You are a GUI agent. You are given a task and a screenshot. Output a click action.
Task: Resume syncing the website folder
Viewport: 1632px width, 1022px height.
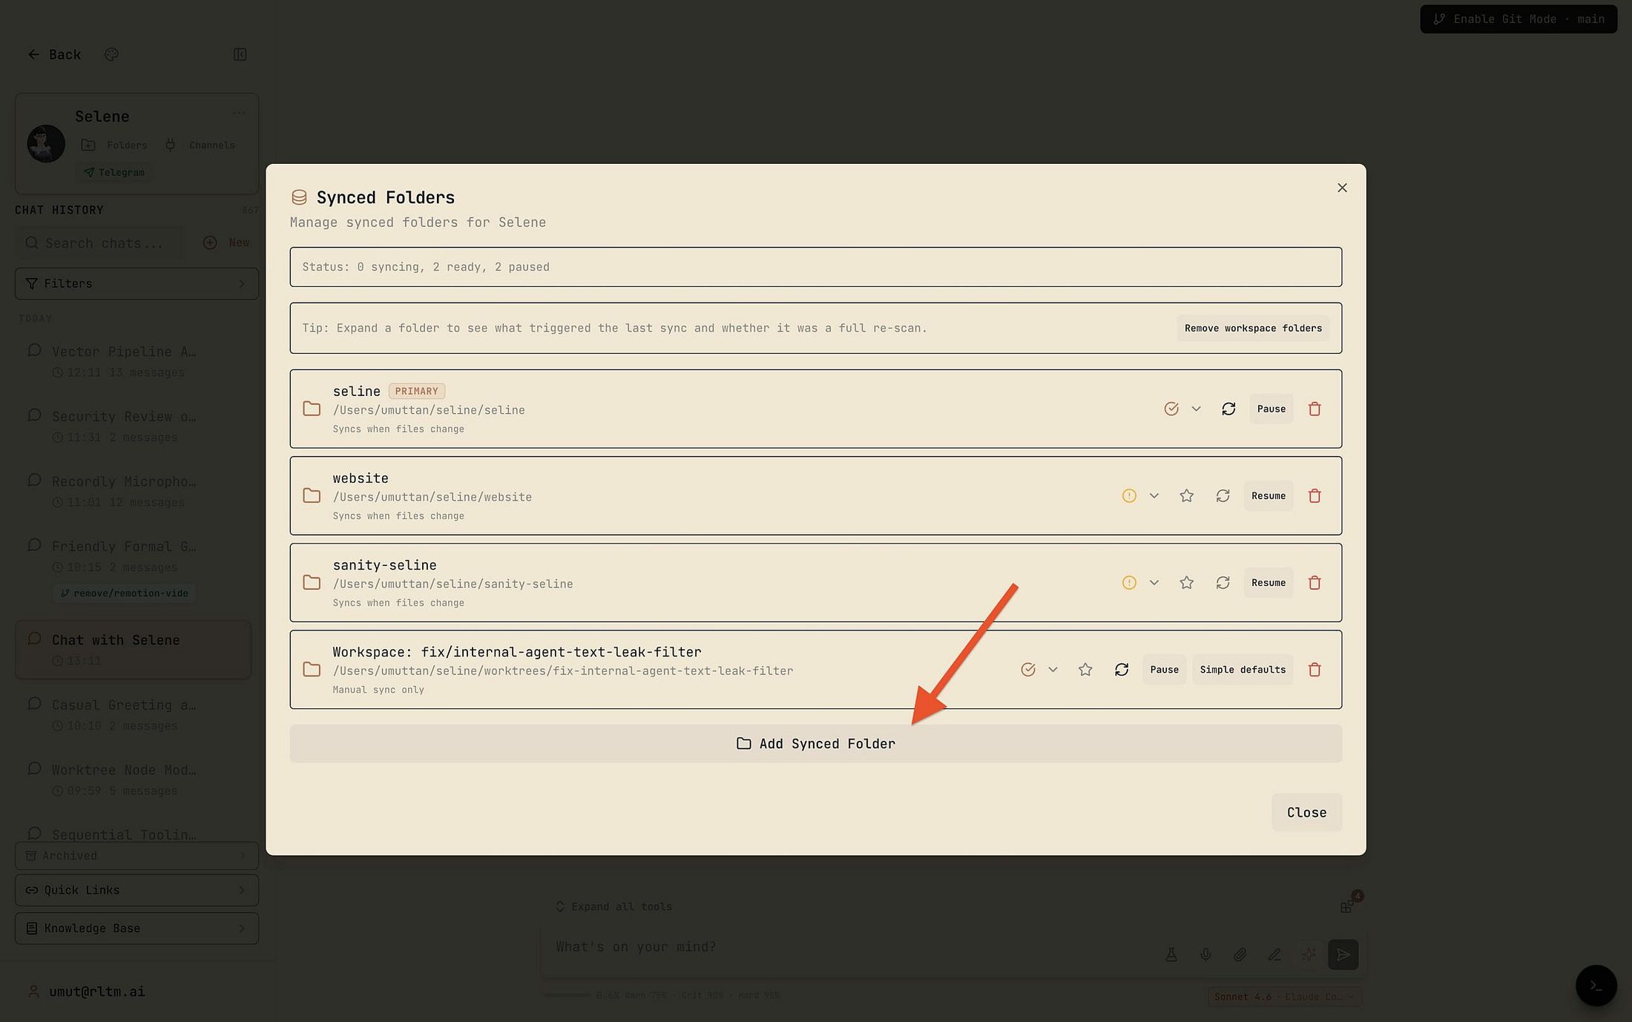1269,495
